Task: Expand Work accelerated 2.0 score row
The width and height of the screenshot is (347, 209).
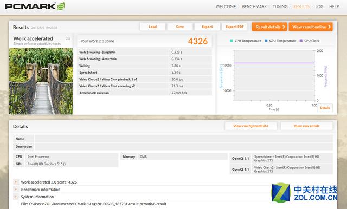Action: 16,182
